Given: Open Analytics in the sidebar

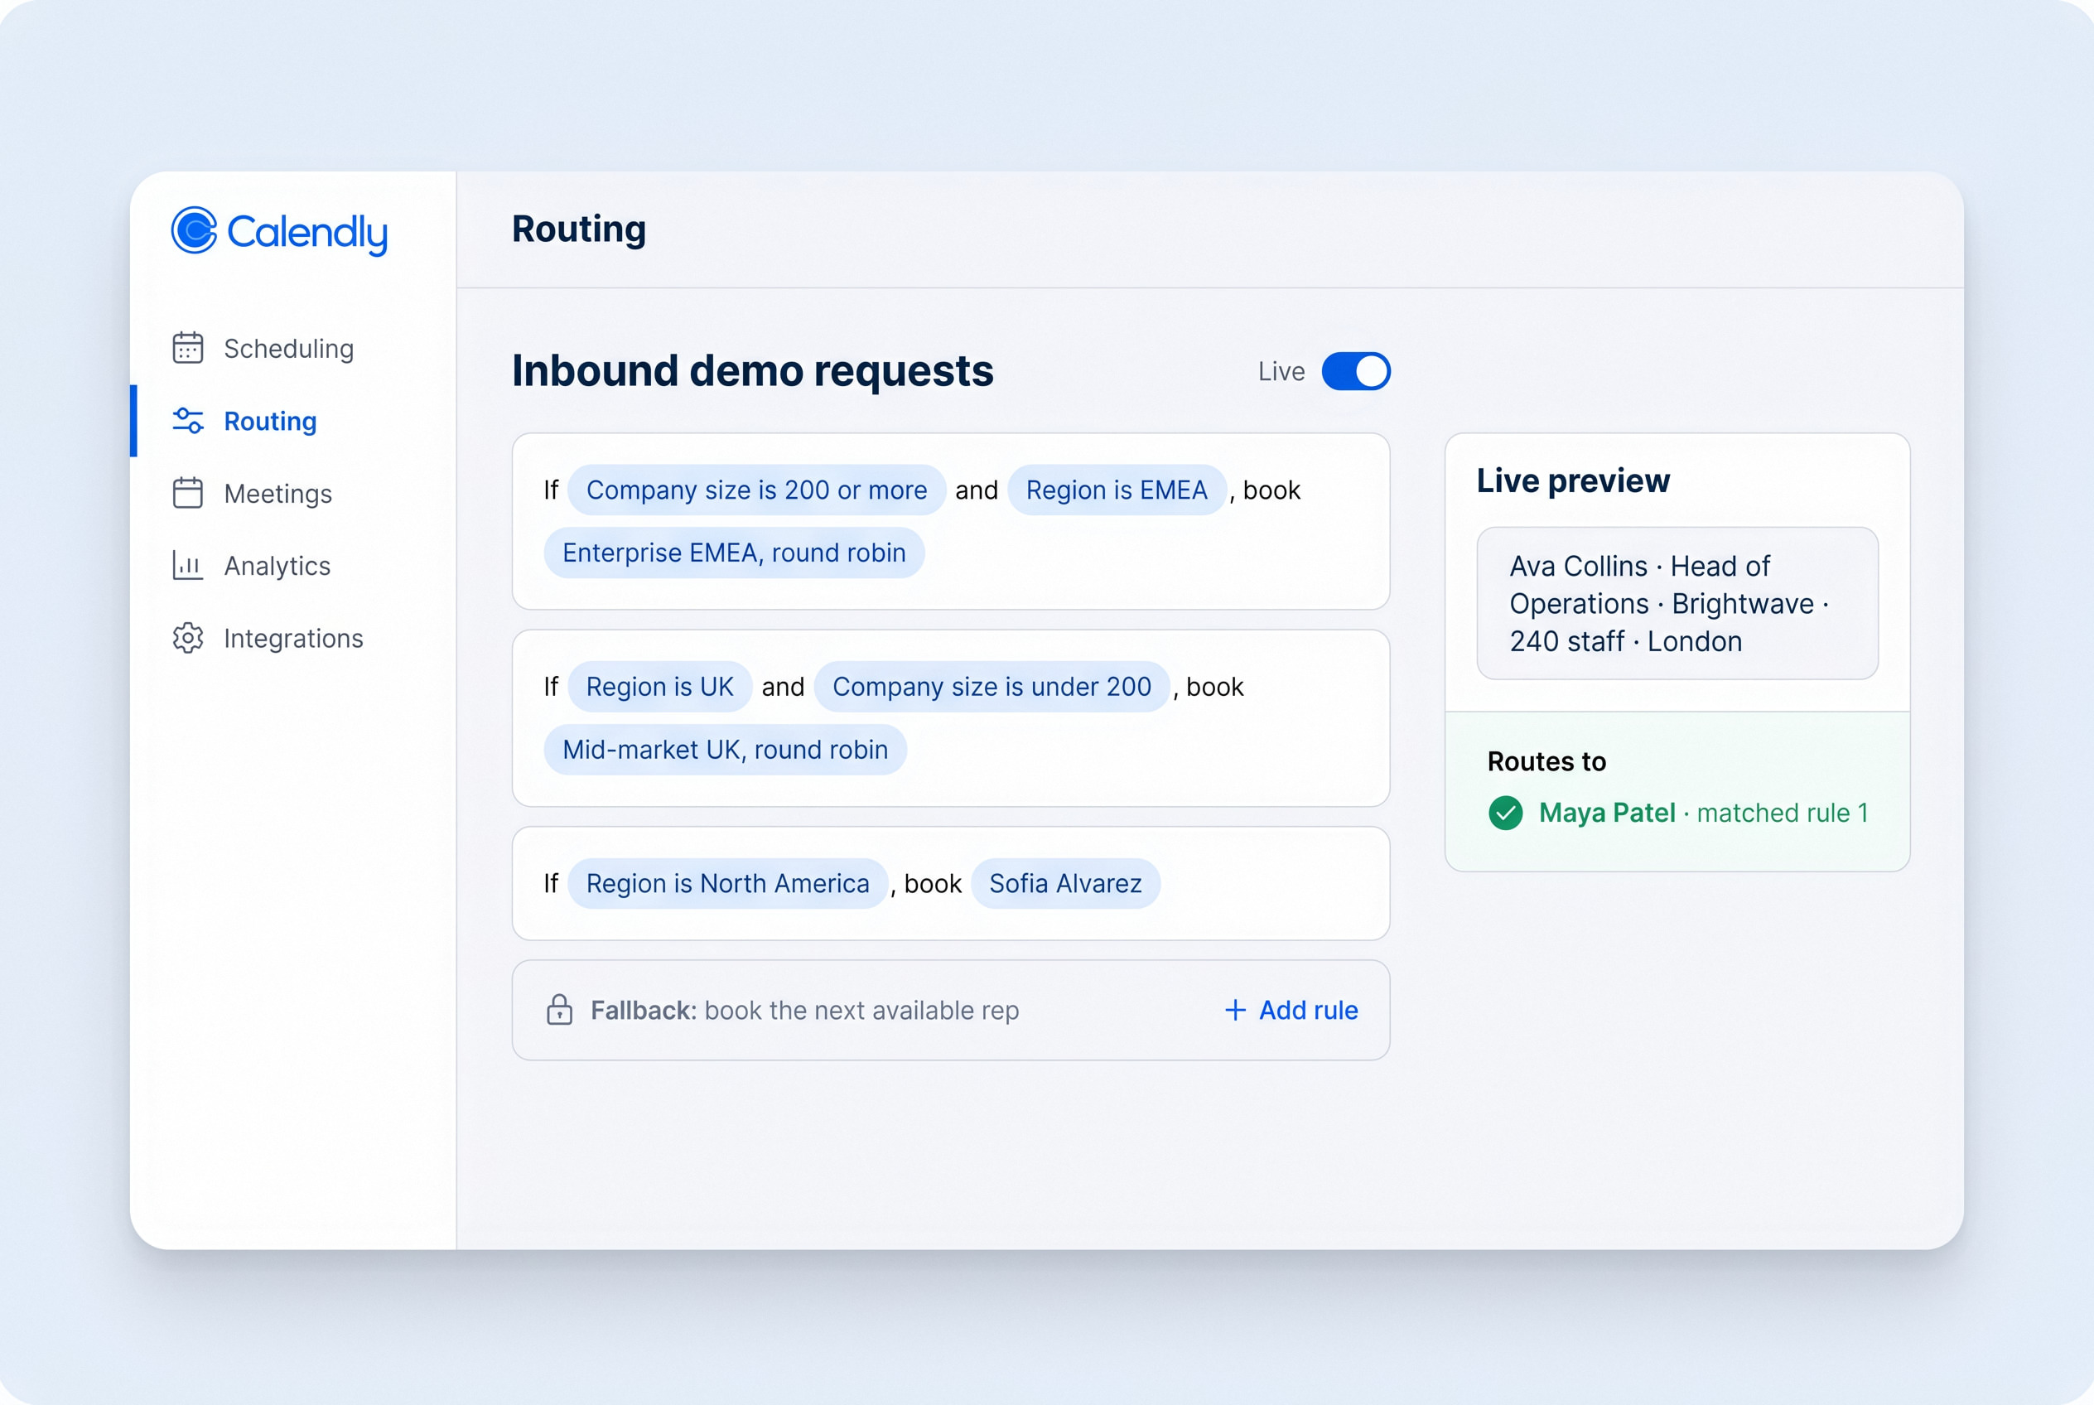Looking at the screenshot, I should pos(277,567).
